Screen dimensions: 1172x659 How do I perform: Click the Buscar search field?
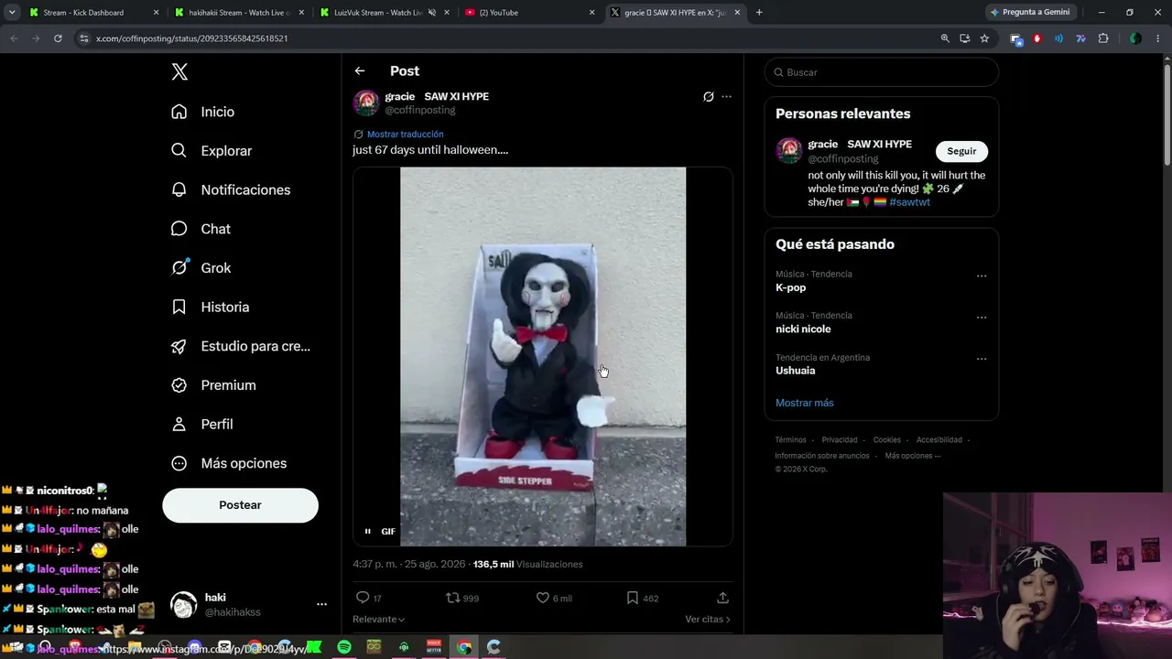pos(882,72)
